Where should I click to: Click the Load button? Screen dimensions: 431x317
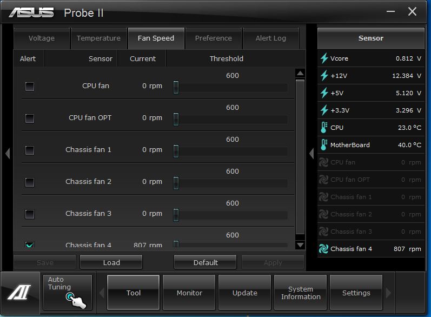111,262
